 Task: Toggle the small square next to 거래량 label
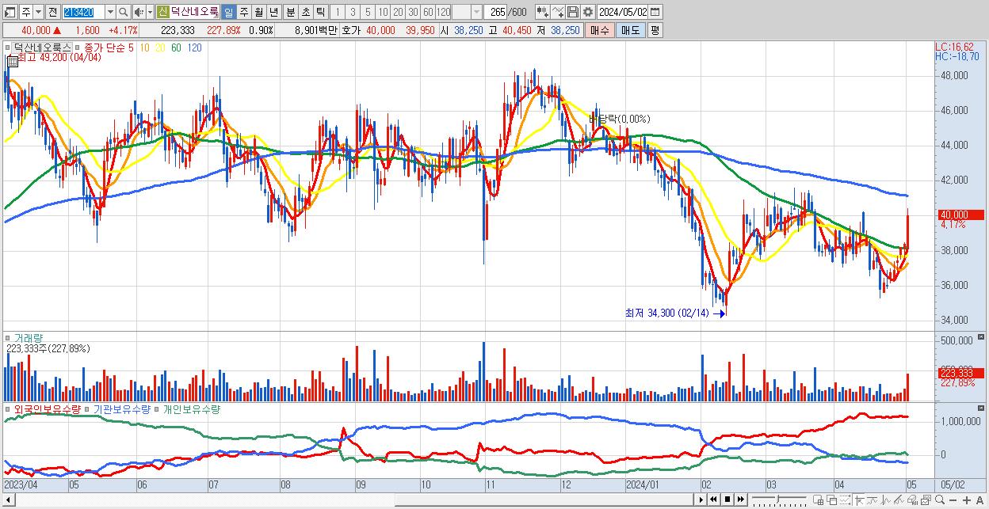click(x=8, y=338)
